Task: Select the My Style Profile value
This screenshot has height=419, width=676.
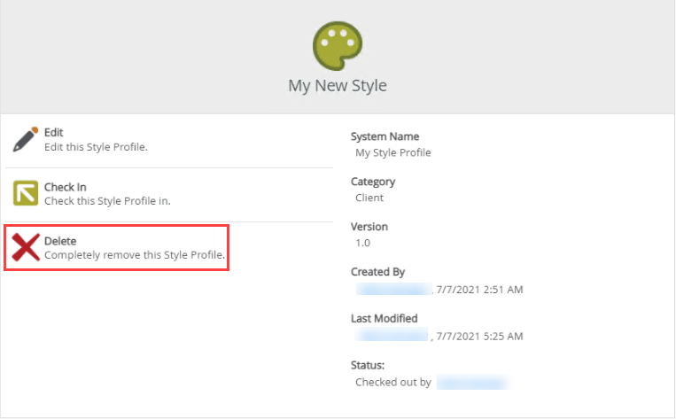Action: (392, 152)
